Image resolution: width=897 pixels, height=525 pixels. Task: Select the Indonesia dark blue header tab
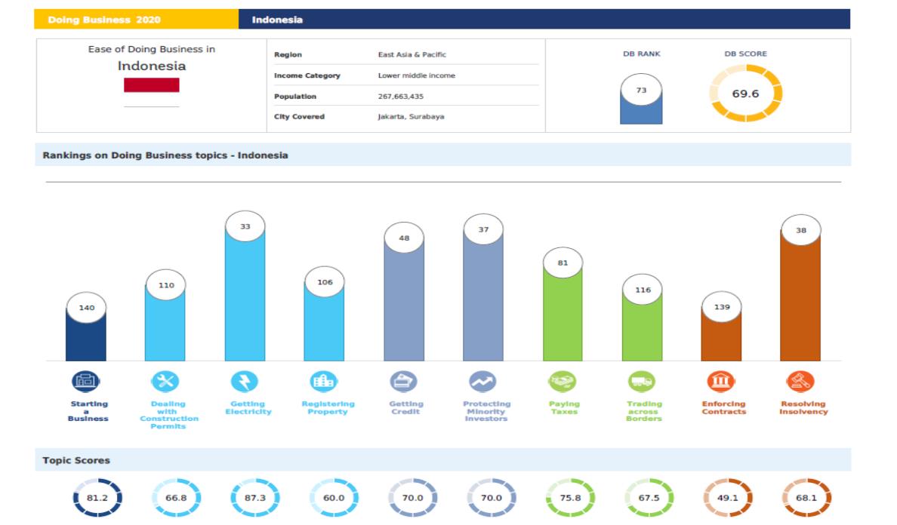(544, 20)
